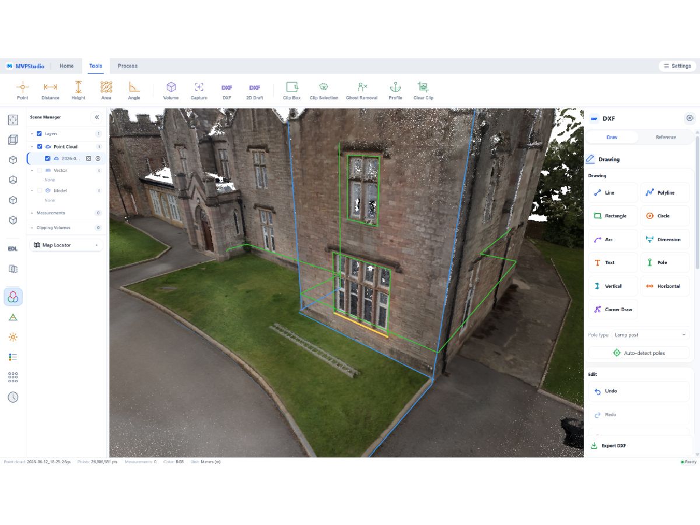
Task: Click the Capture screenshot tool
Action: (199, 90)
